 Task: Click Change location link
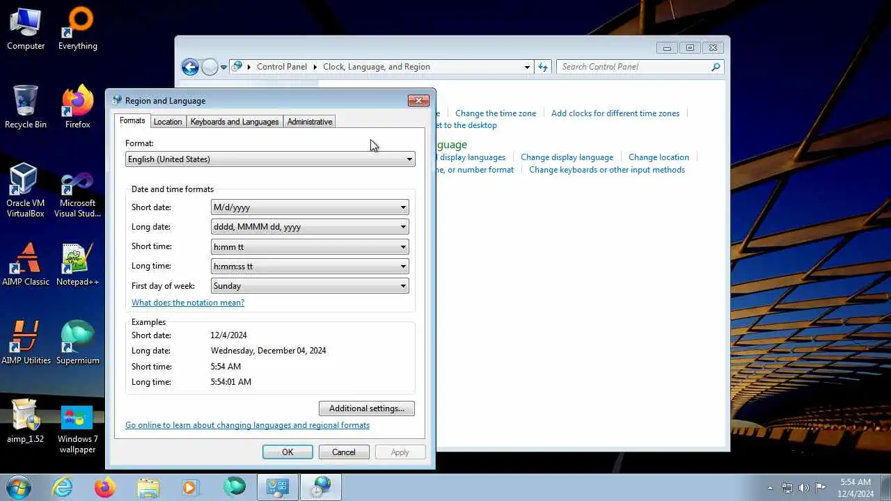(x=659, y=157)
